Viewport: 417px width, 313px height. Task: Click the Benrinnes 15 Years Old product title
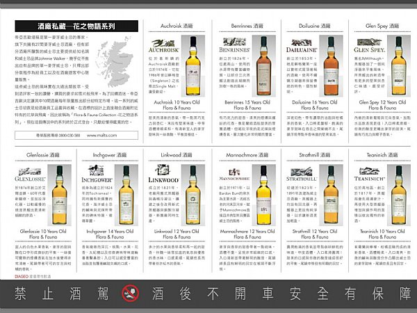(247, 105)
